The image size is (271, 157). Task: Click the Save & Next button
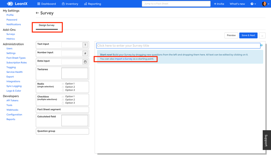pyautogui.click(x=248, y=35)
